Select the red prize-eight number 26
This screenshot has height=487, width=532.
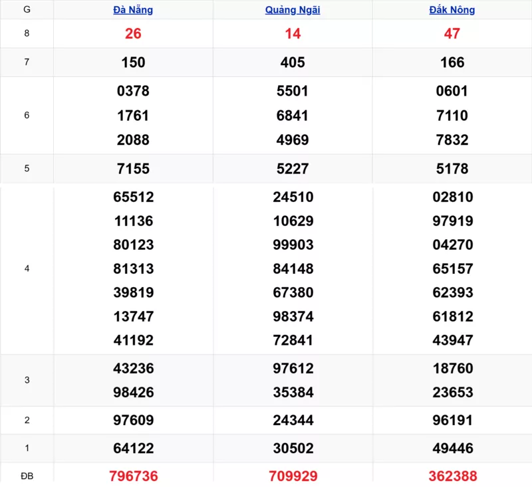(x=133, y=34)
